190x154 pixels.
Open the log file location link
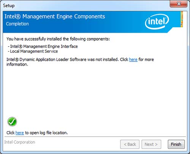pyautogui.click(x=20, y=133)
